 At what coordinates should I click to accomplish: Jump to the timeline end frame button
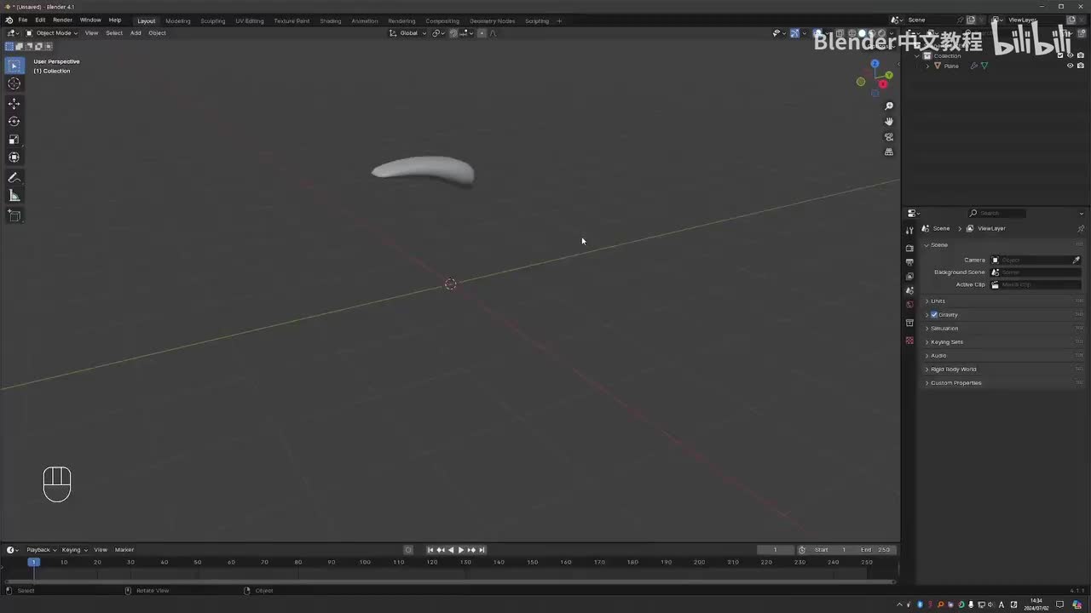pyautogui.click(x=482, y=550)
